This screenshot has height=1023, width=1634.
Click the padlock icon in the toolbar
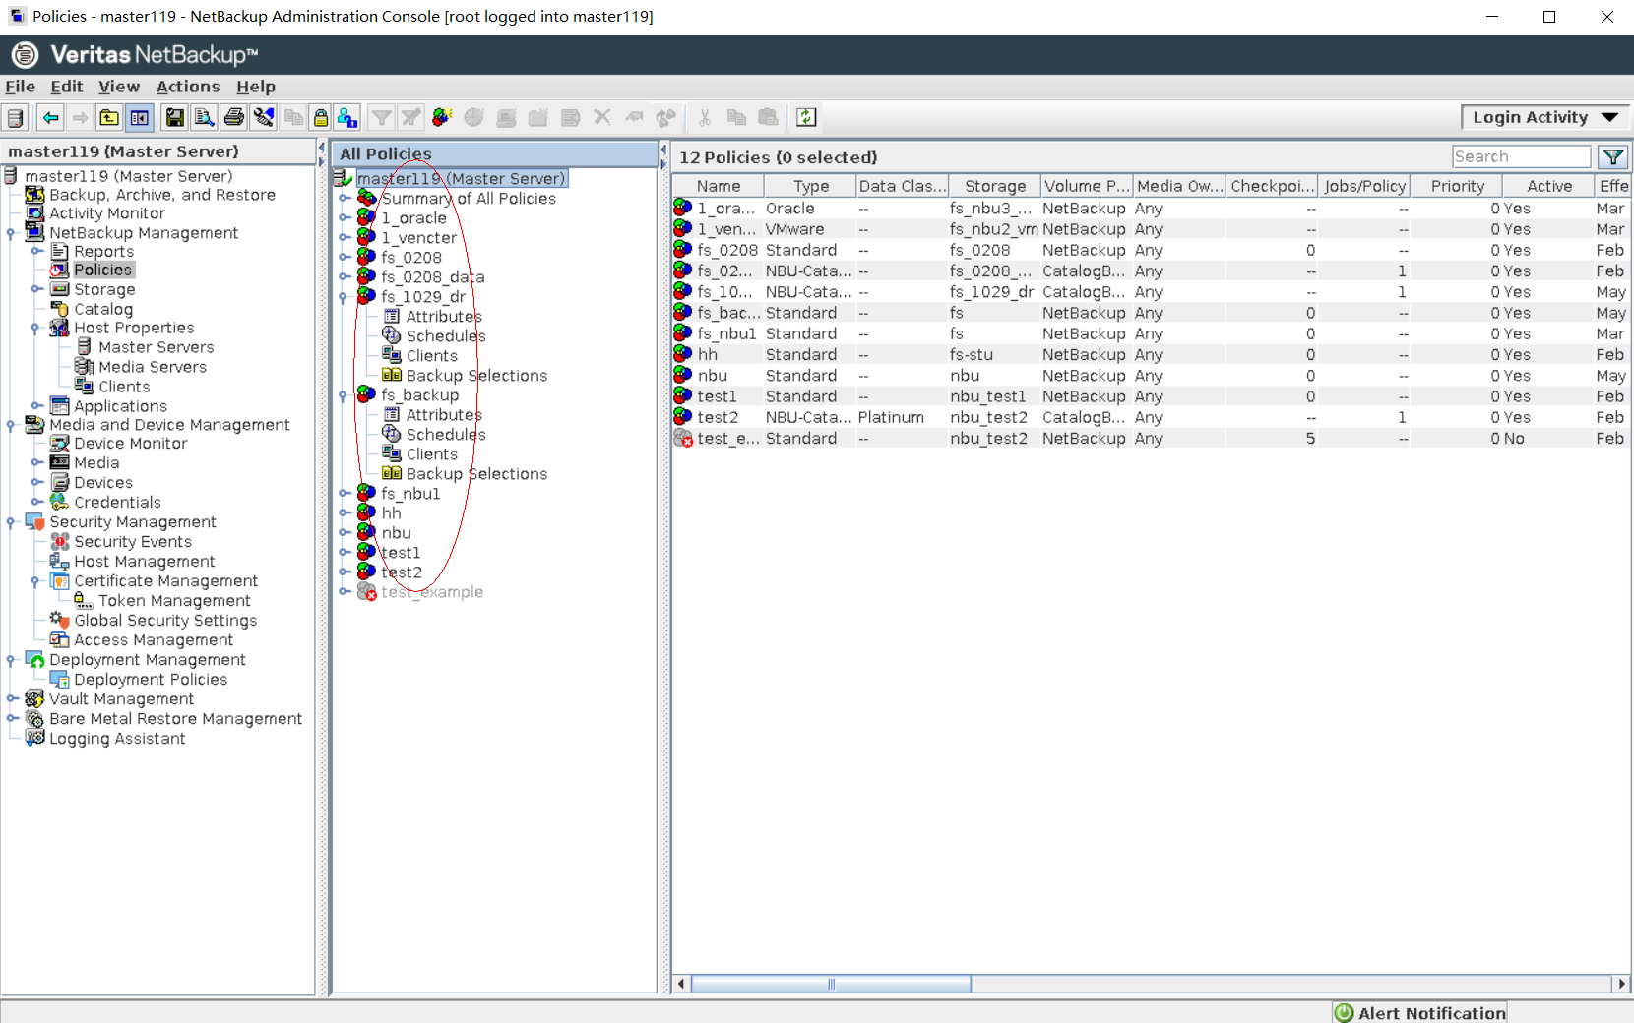pos(320,118)
